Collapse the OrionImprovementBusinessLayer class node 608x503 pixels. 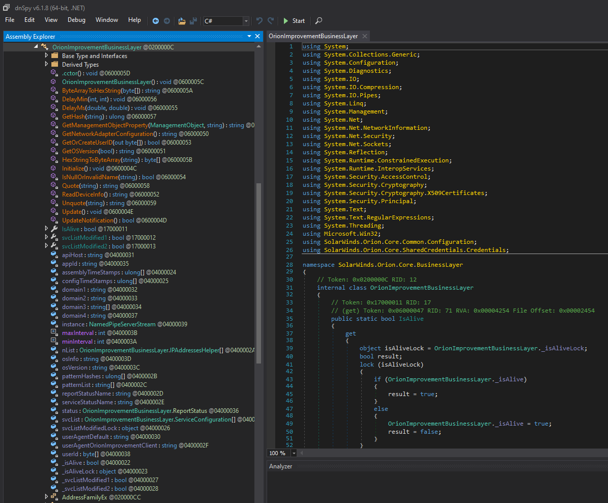[x=36, y=46]
